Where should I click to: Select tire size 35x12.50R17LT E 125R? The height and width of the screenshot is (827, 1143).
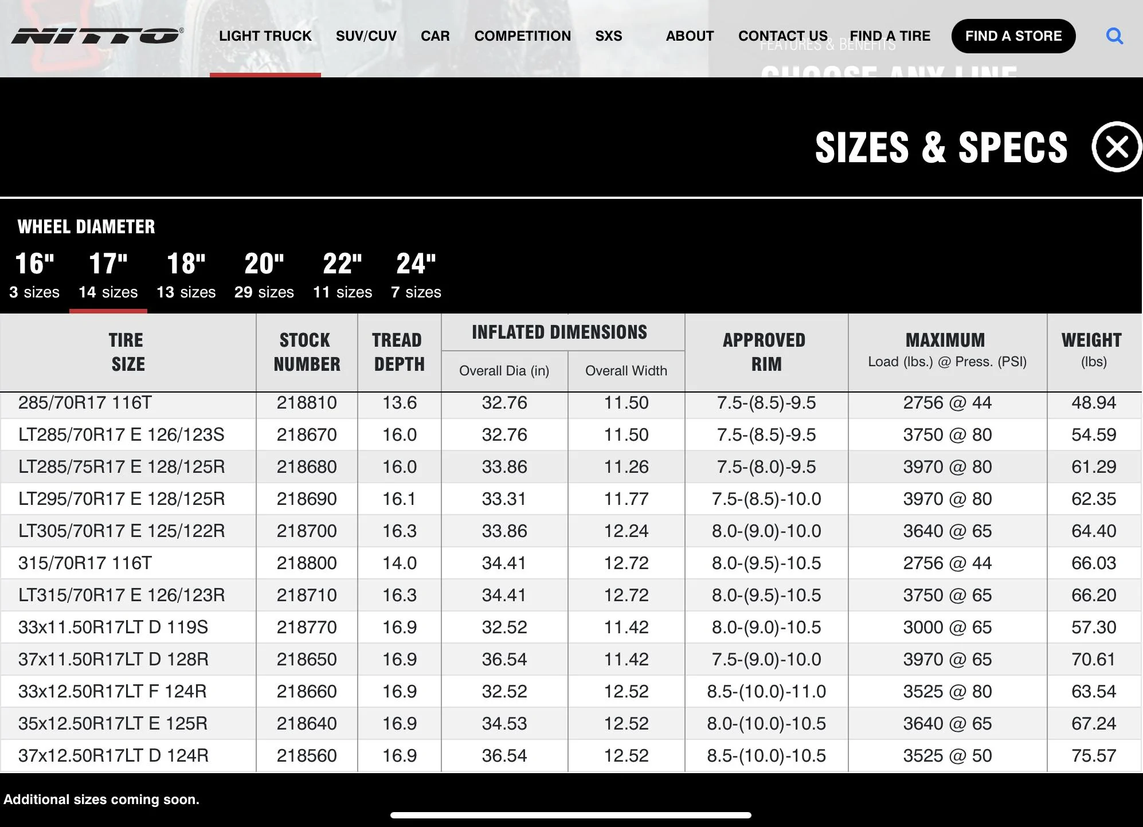tap(113, 724)
